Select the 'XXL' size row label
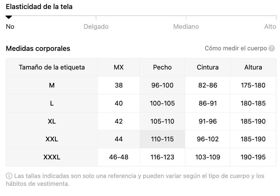 pos(52,139)
